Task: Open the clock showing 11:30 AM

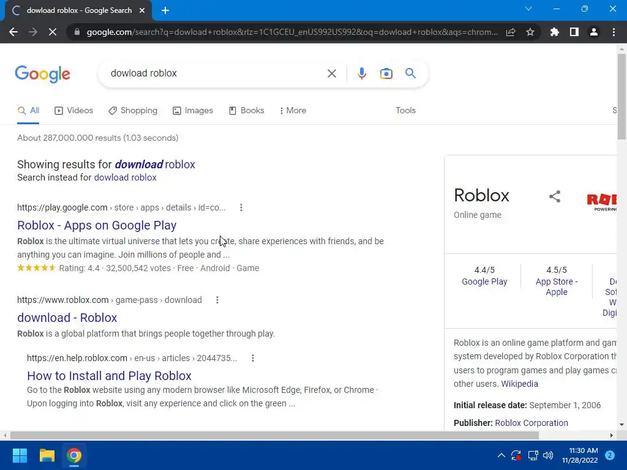Action: coord(580,455)
